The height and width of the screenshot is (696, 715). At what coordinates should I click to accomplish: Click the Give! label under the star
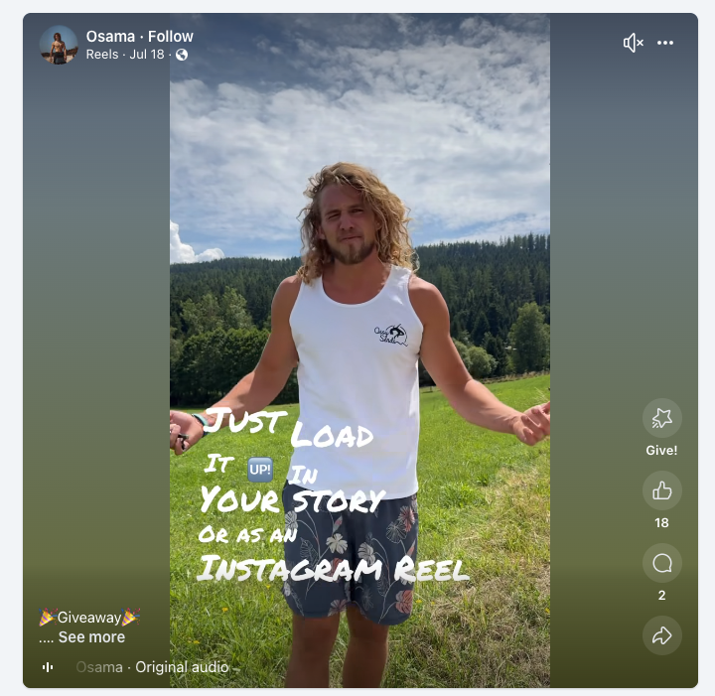[x=661, y=451]
